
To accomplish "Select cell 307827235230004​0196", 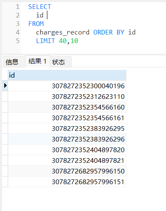I will (67, 86).
